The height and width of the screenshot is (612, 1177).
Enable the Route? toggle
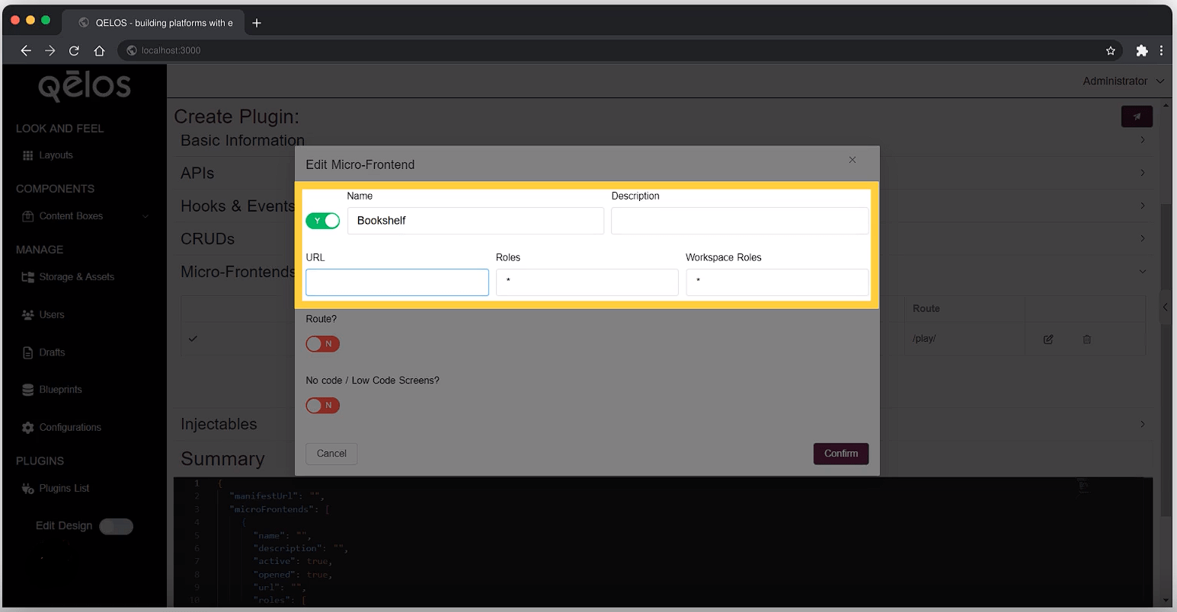tap(322, 344)
